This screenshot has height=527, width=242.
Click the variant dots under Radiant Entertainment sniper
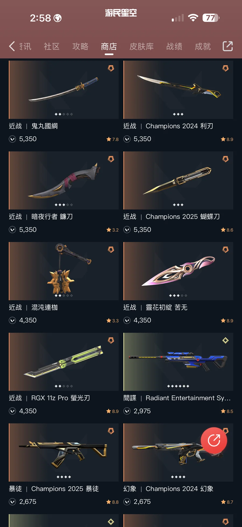tap(178, 386)
